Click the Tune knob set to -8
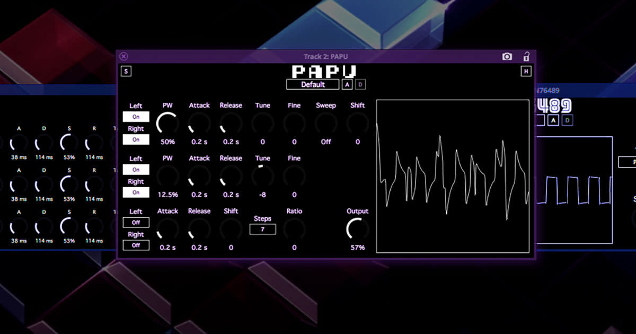This screenshot has height=334, width=636. pos(262,176)
